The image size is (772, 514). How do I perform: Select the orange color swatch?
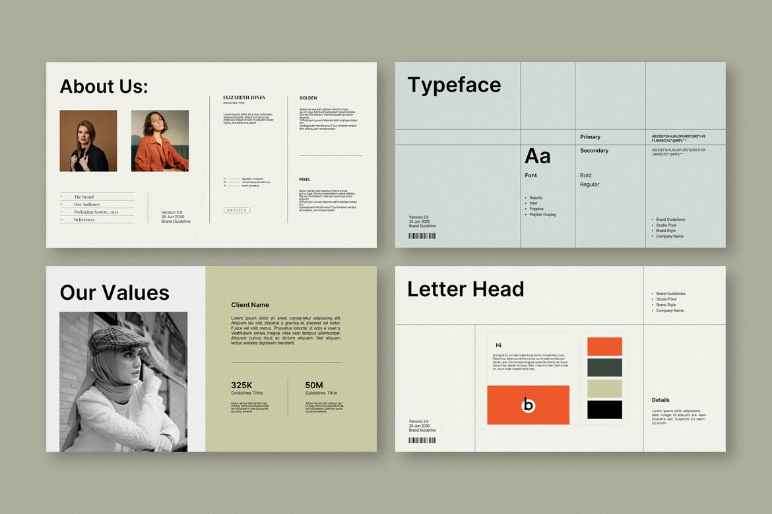point(604,347)
